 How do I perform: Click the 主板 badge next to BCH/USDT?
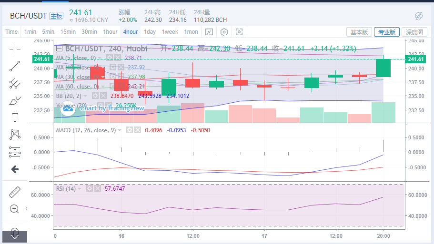point(56,16)
